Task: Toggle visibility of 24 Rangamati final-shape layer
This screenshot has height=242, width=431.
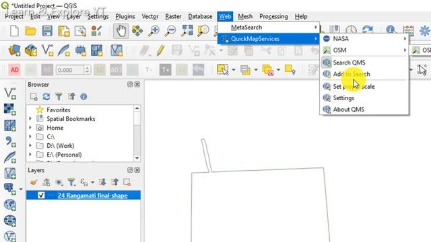Action: (x=41, y=196)
